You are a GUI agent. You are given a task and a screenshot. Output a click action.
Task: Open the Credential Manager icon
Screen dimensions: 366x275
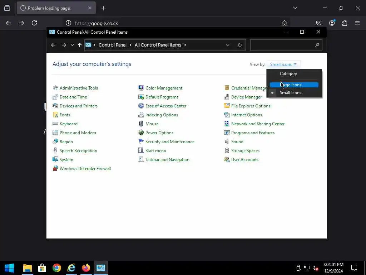pos(227,88)
